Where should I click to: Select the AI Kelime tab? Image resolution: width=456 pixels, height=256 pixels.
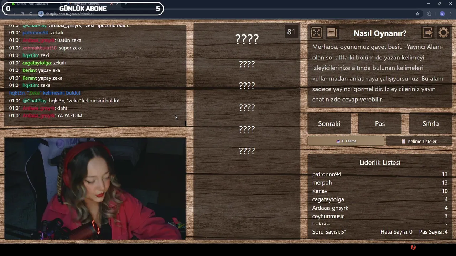(x=346, y=141)
